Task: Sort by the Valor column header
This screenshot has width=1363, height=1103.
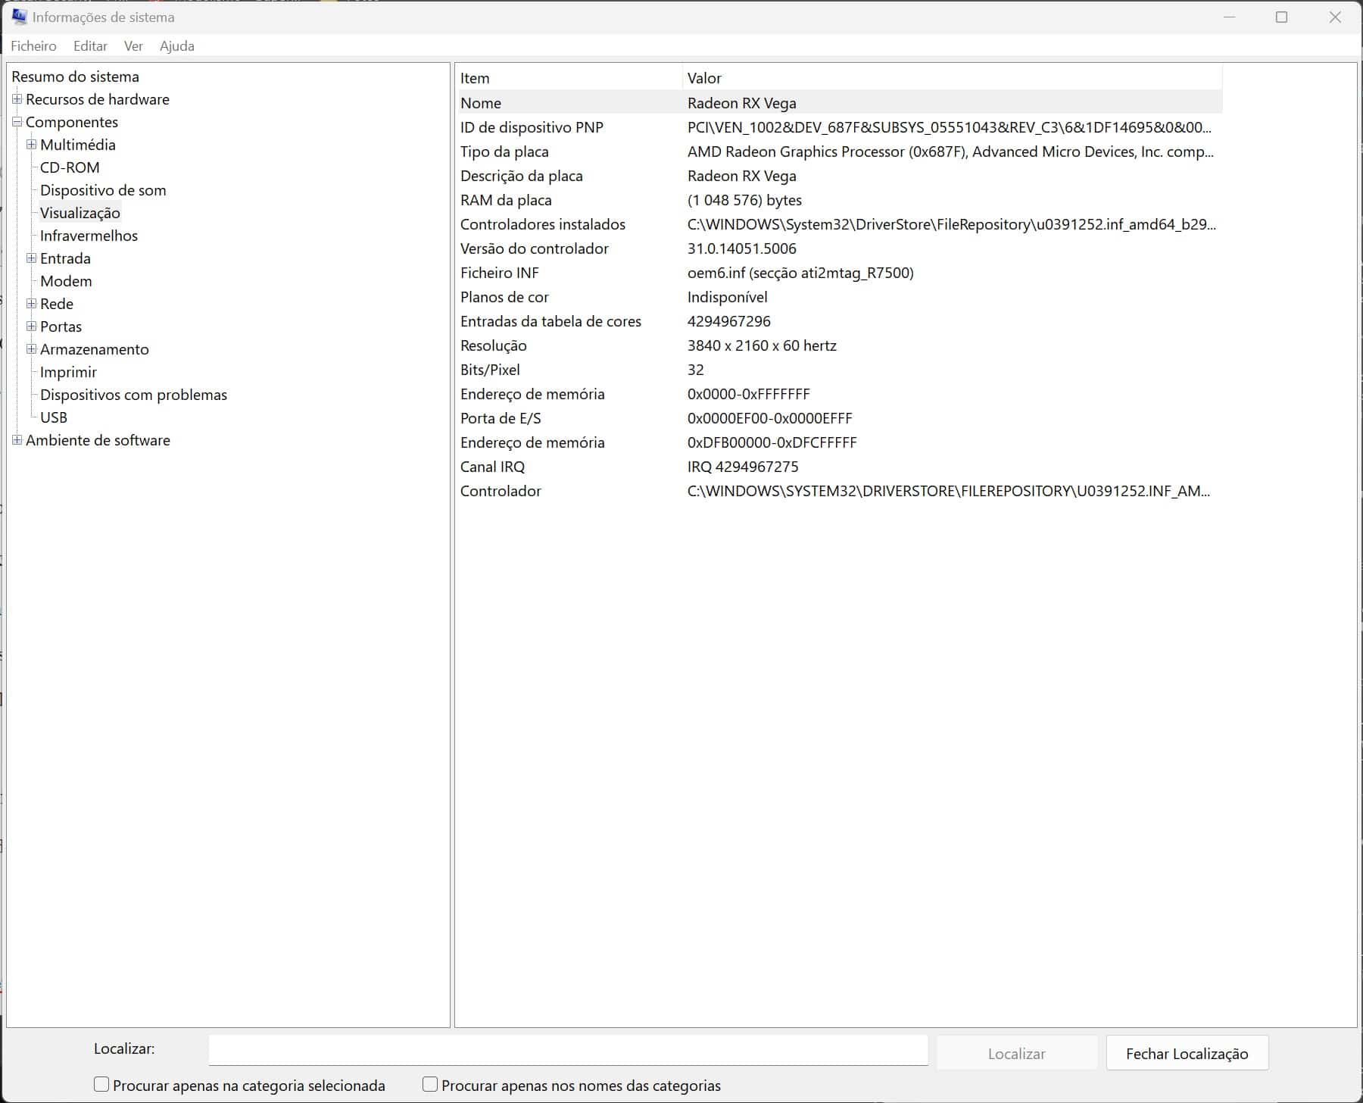Action: click(x=704, y=78)
